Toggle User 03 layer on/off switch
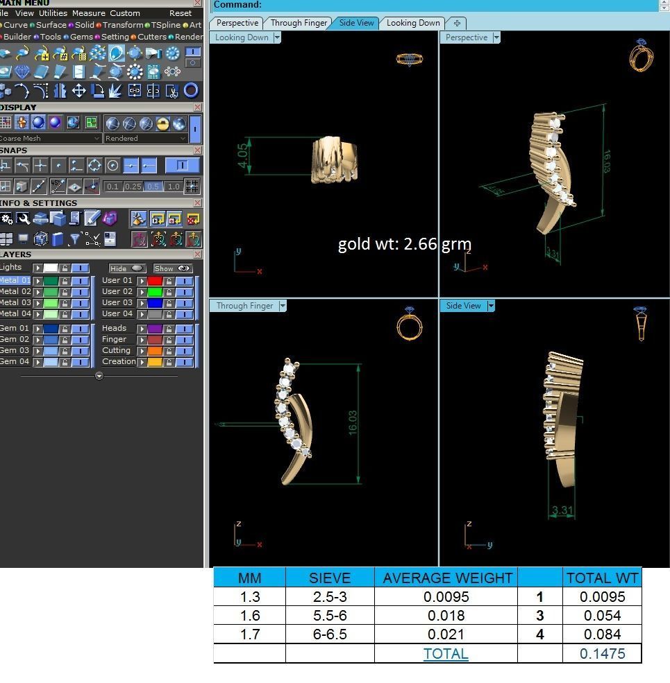This screenshot has height=683, width=670. (x=185, y=303)
